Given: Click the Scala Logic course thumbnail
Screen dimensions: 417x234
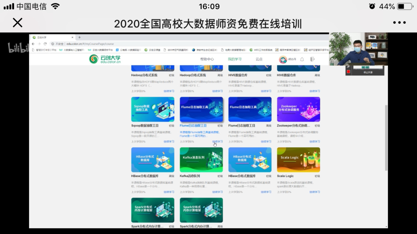Looking at the screenshot, I should coord(298,159).
